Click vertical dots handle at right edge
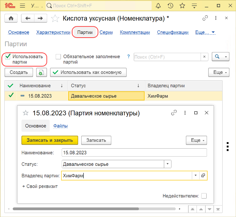This screenshot has width=236, height=217. [228, 146]
